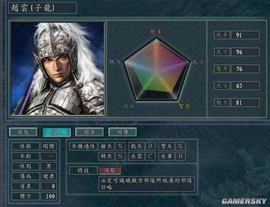Switch to the 狀態 tab
This screenshot has height=207, width=270.
point(23,132)
